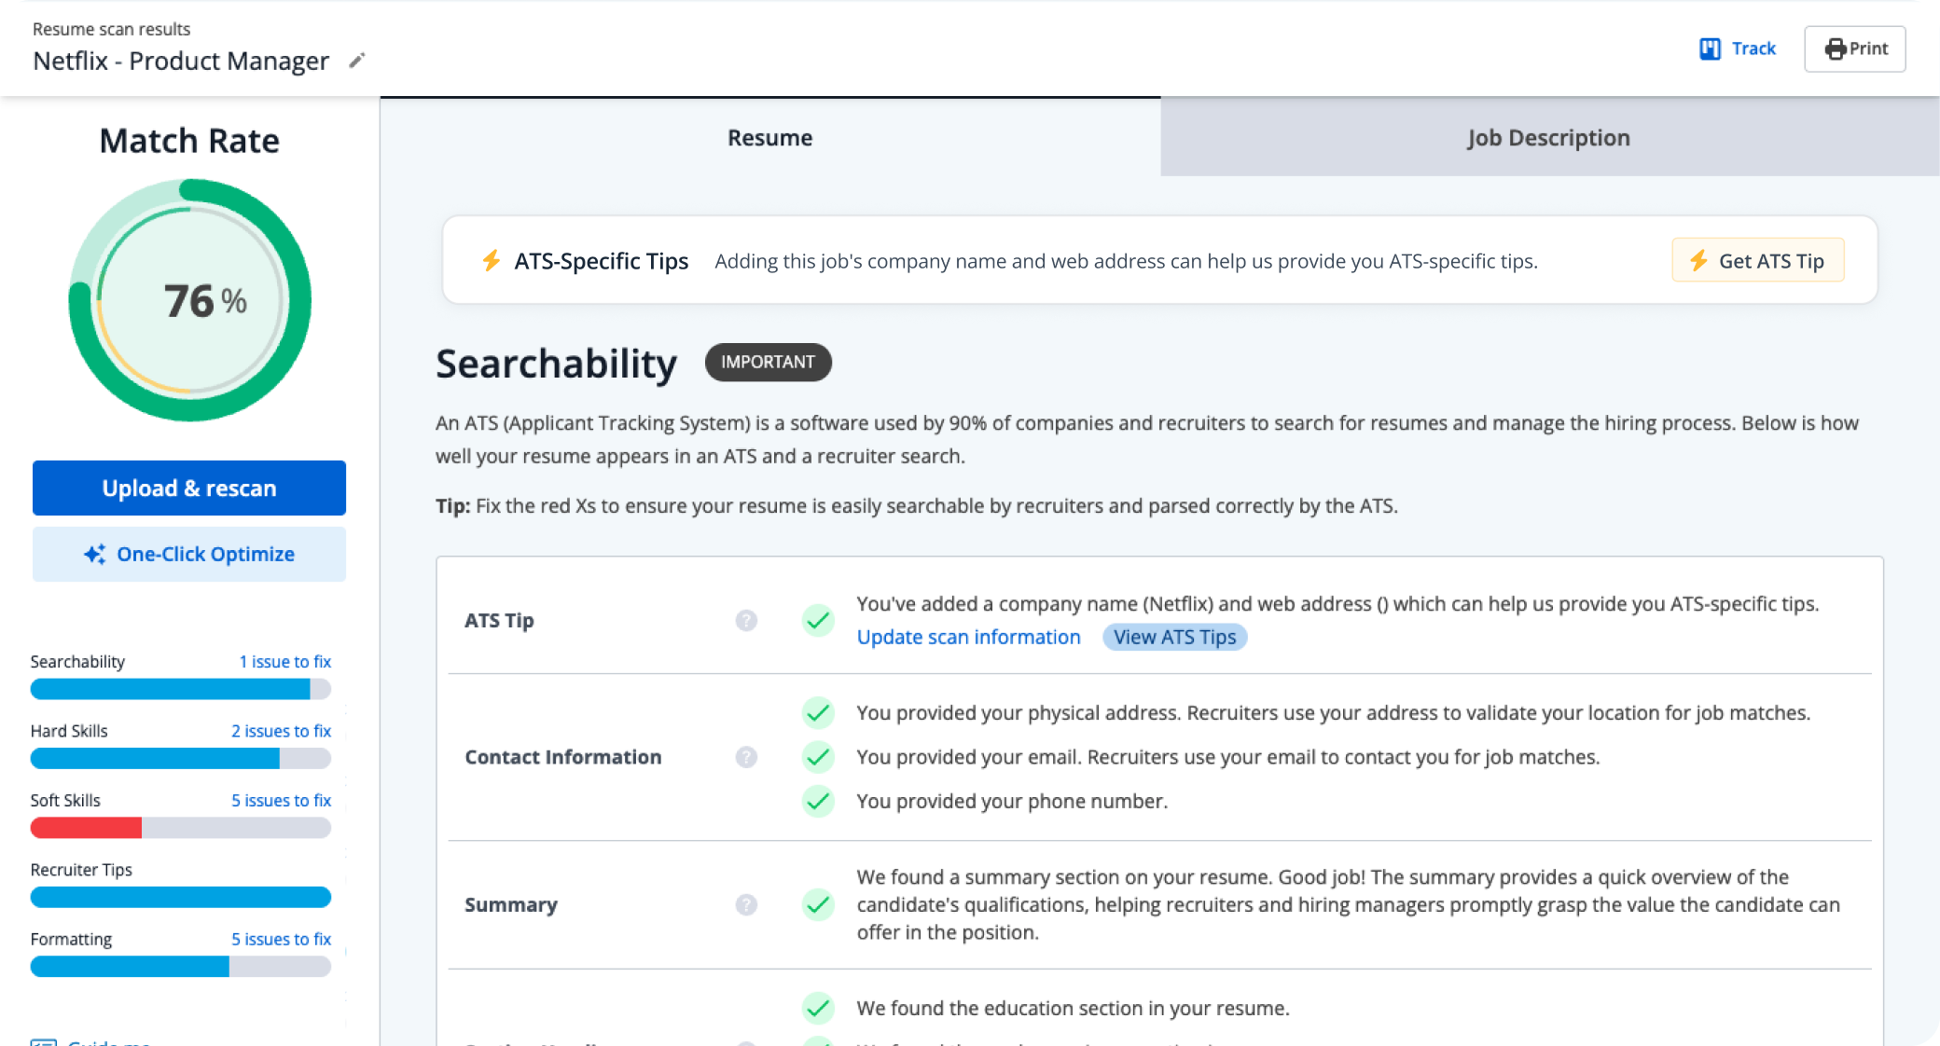Click the One-Click Optimize button
Viewport: 1940px width, 1046px height.
(x=189, y=554)
